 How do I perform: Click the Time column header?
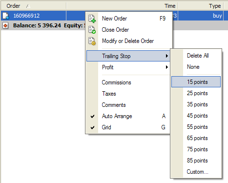(123, 6)
